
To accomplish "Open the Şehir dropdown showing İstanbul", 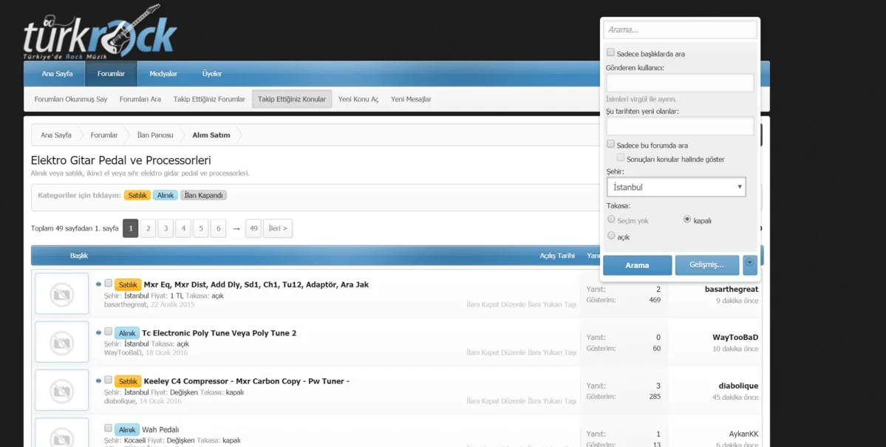I will click(x=676, y=187).
